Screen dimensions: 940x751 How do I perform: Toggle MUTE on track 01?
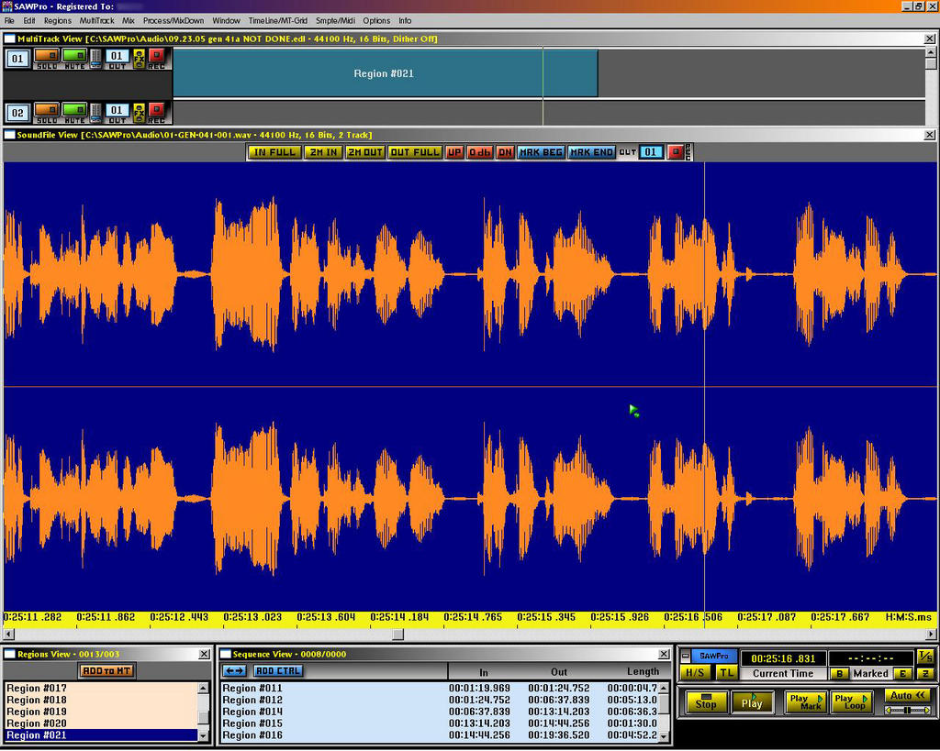pos(74,56)
